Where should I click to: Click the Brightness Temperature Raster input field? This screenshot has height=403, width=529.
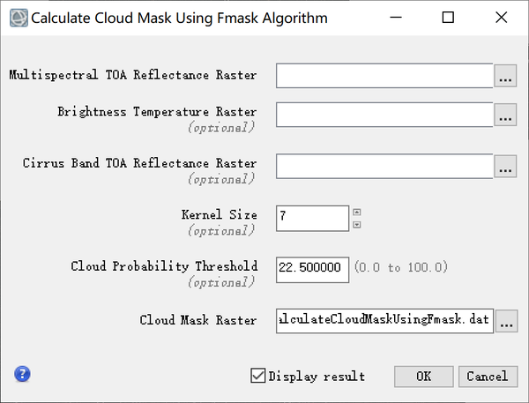pyautogui.click(x=384, y=114)
